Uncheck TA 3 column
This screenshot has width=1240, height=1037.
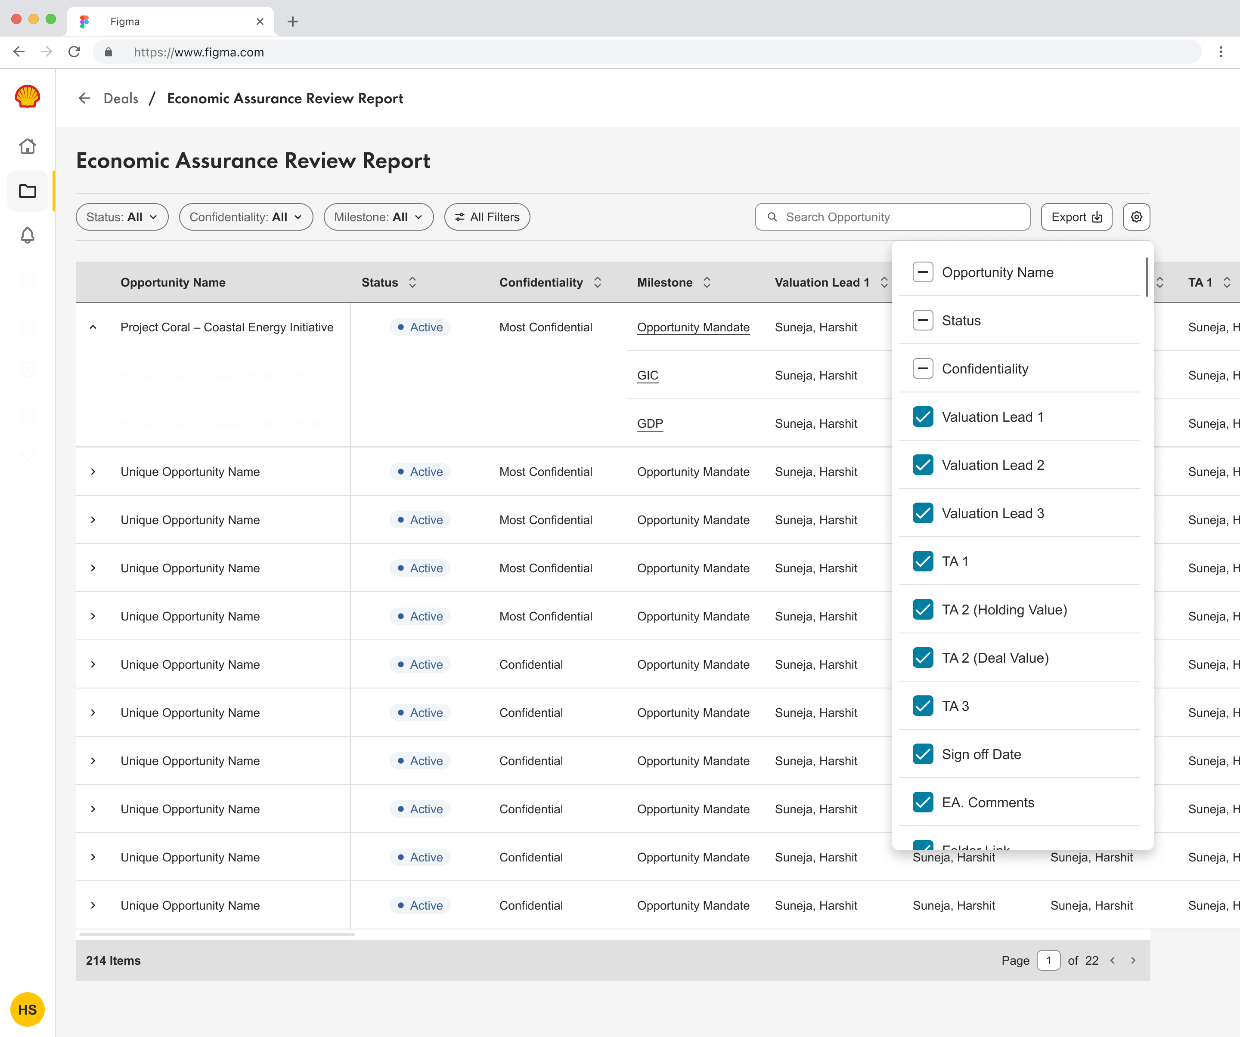(923, 707)
